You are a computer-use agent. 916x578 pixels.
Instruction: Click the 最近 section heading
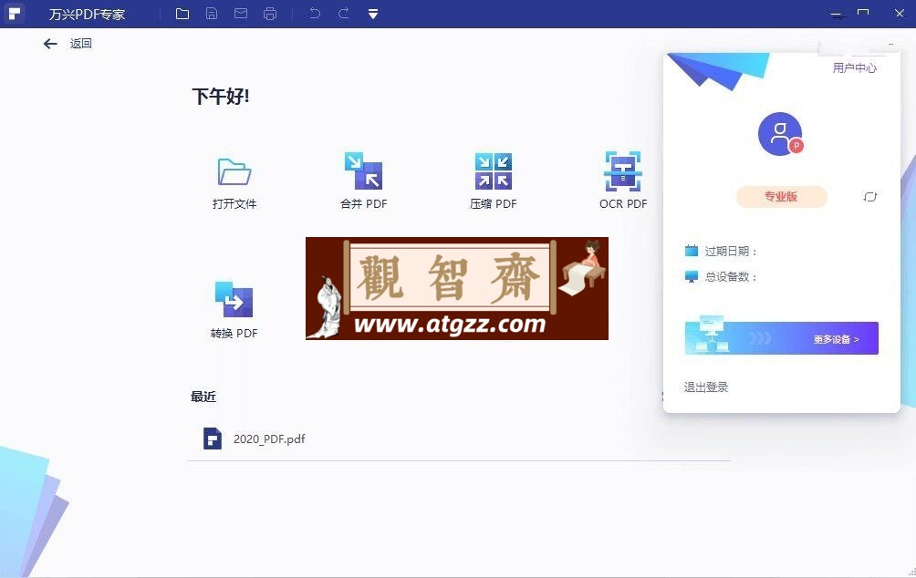pos(203,397)
